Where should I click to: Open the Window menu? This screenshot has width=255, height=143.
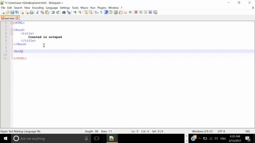tap(113, 8)
